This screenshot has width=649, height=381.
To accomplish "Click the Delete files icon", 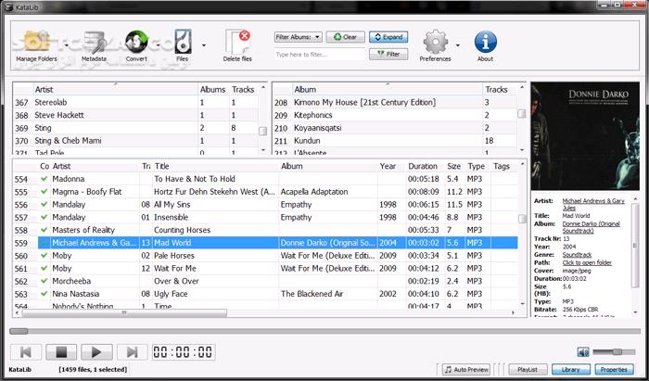I will (x=238, y=44).
